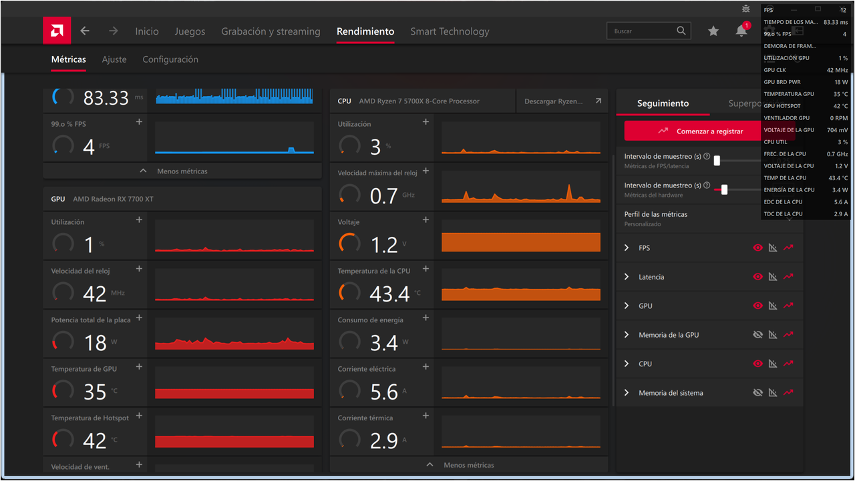Toggle graph icon on the CPU row
Screen dimensions: 855x481
coord(773,364)
